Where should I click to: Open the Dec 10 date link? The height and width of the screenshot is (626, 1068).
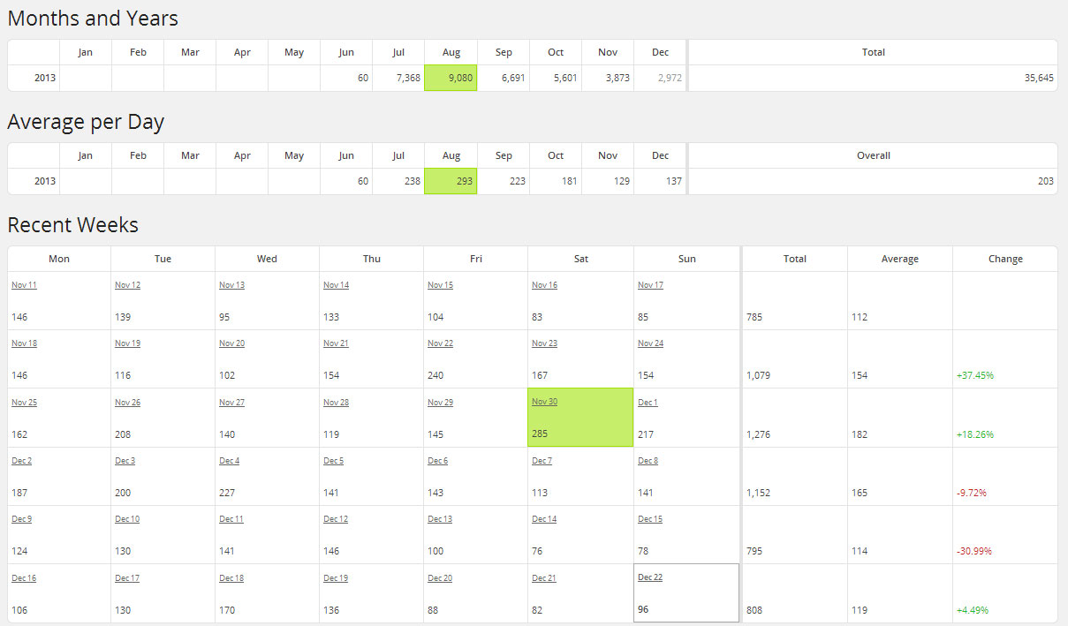point(127,519)
